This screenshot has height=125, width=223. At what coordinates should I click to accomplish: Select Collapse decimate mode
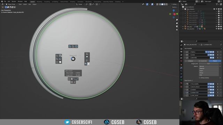[x=191, y=61]
